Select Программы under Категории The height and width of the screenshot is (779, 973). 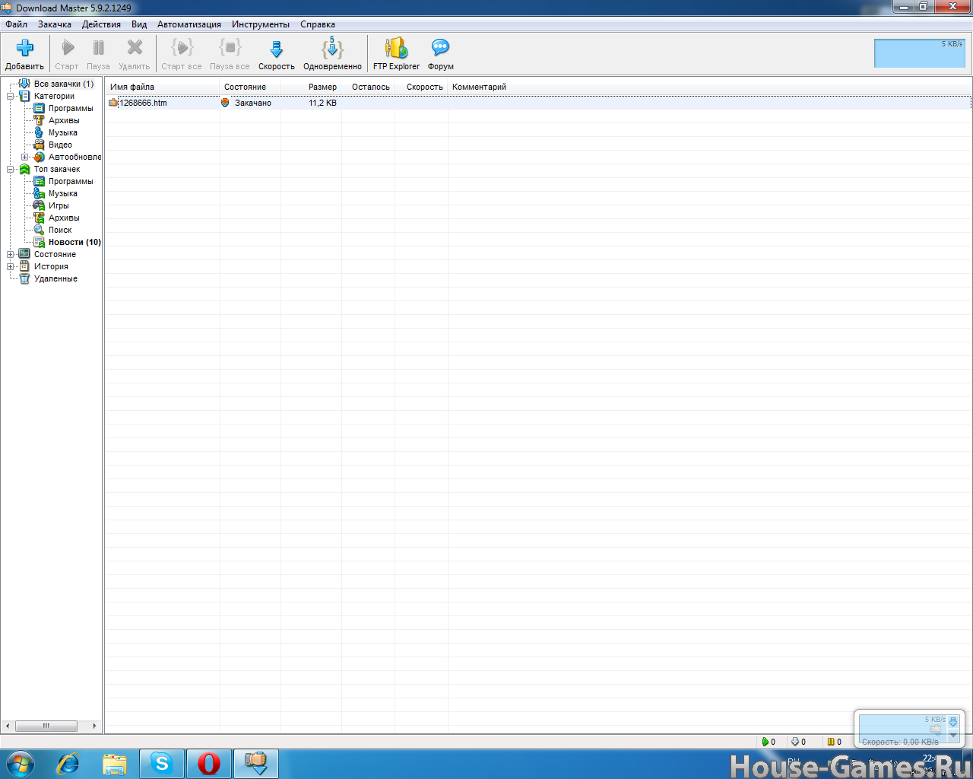71,108
